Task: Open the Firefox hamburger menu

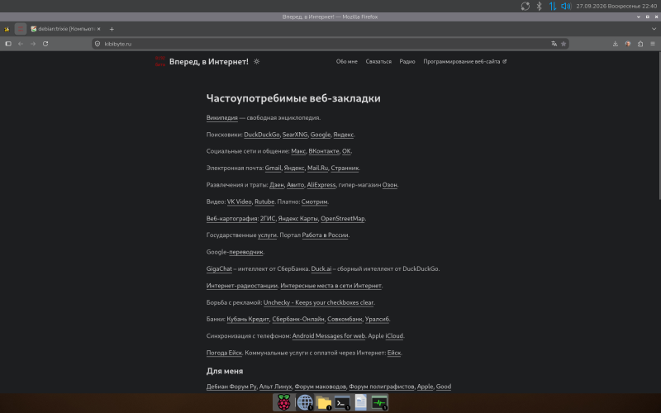Action: (x=653, y=44)
